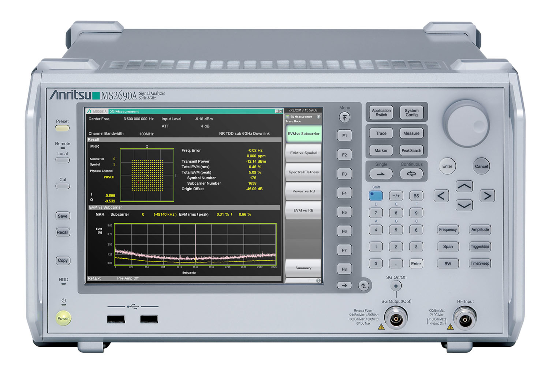Select EVM vs Symbol trace mode
The image size is (549, 370).
303,153
